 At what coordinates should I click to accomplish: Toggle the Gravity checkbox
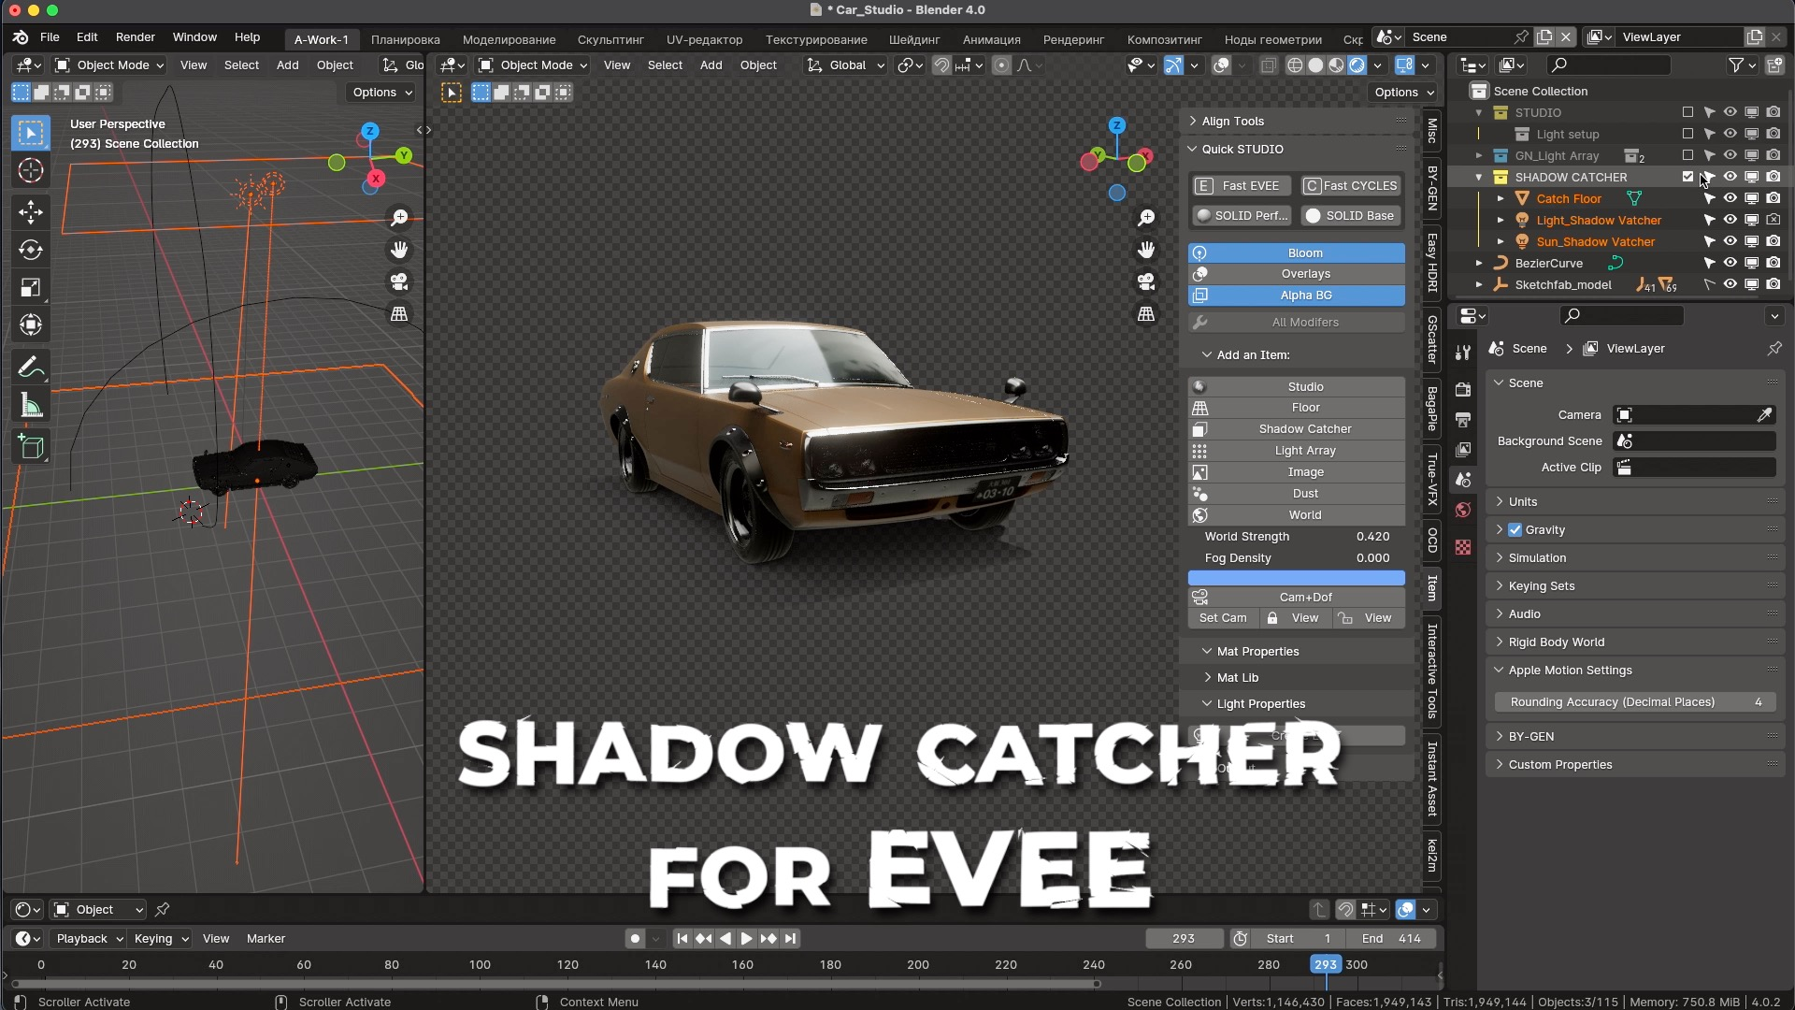[x=1515, y=529]
